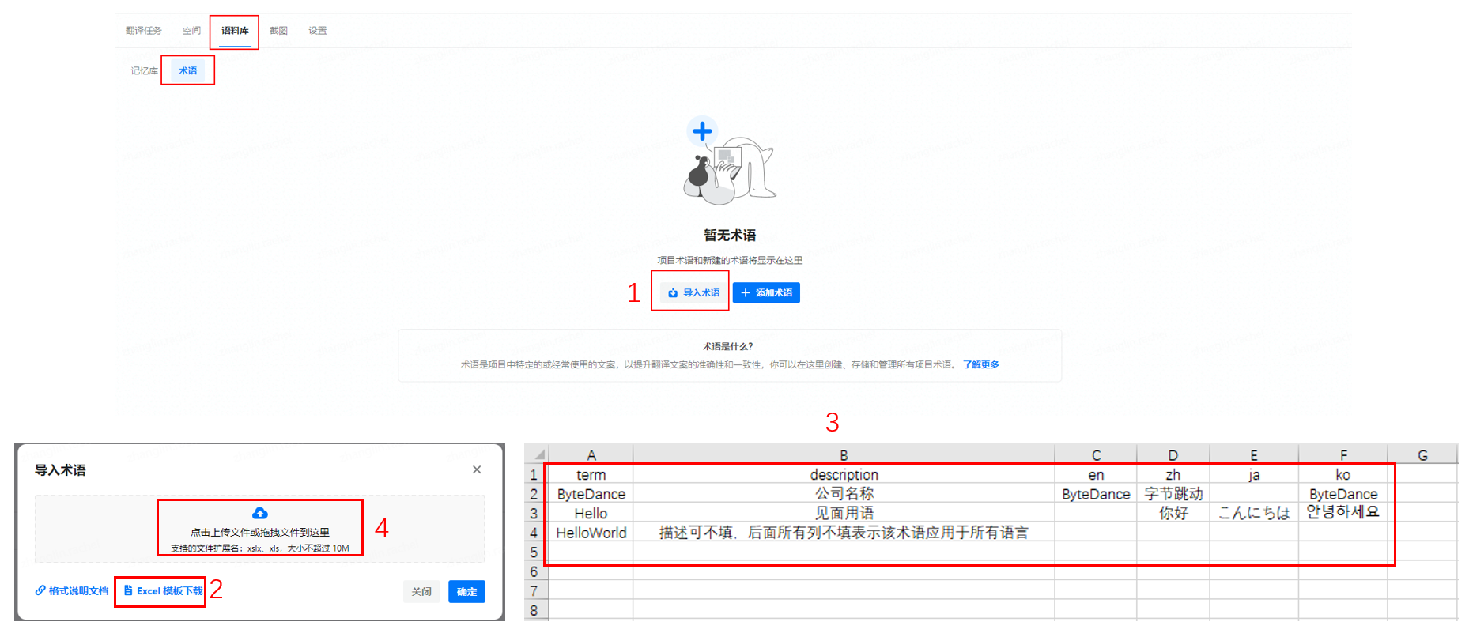Switch to the 记忆库 sub-tab
1469x637 pixels.
[x=144, y=70]
